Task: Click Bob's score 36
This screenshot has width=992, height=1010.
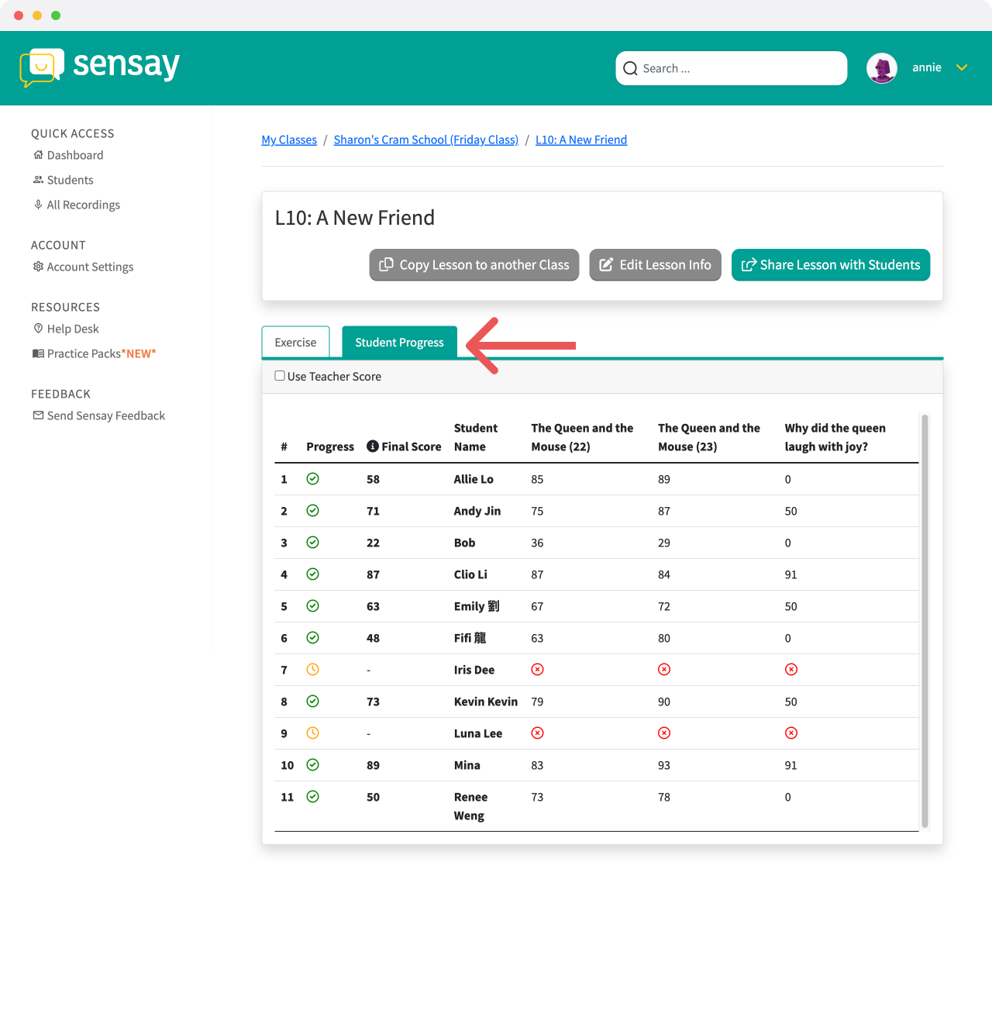Action: click(538, 543)
